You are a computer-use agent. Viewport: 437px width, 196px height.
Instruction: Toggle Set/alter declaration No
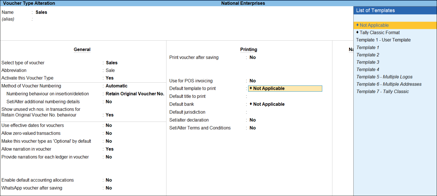pyautogui.click(x=253, y=120)
